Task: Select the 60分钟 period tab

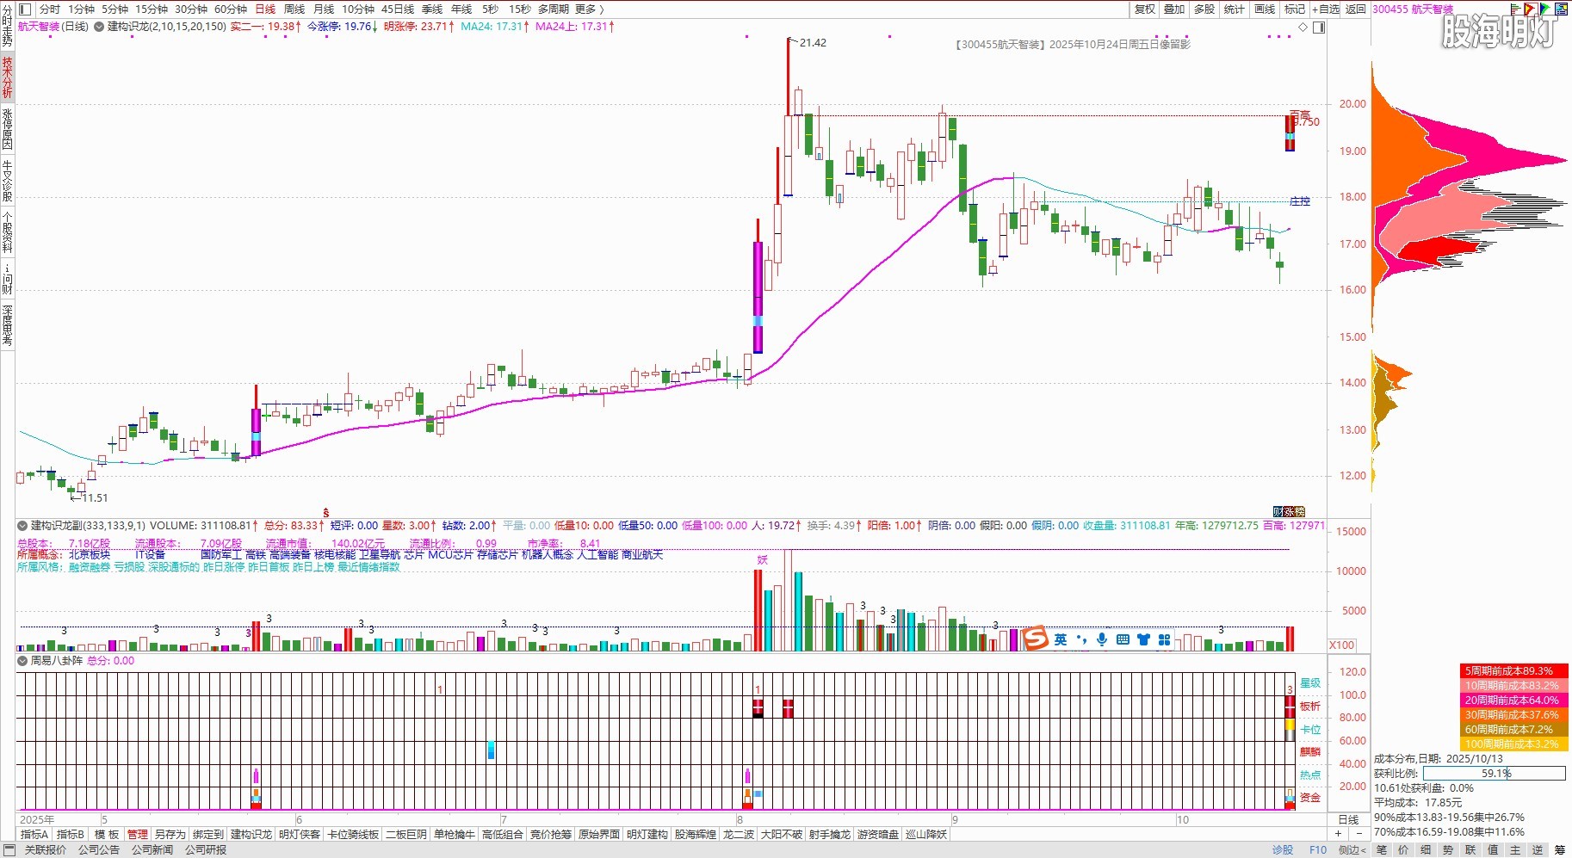Action: click(230, 9)
